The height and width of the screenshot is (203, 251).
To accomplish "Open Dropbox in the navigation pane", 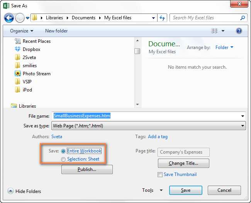I will pos(32,49).
